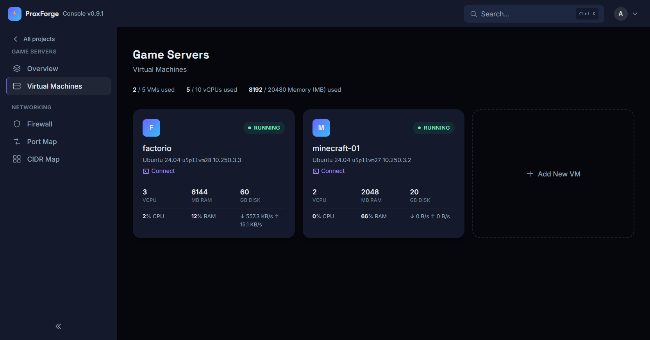Click Add New VM label
Screen dimensions: 650x340
[559, 174]
